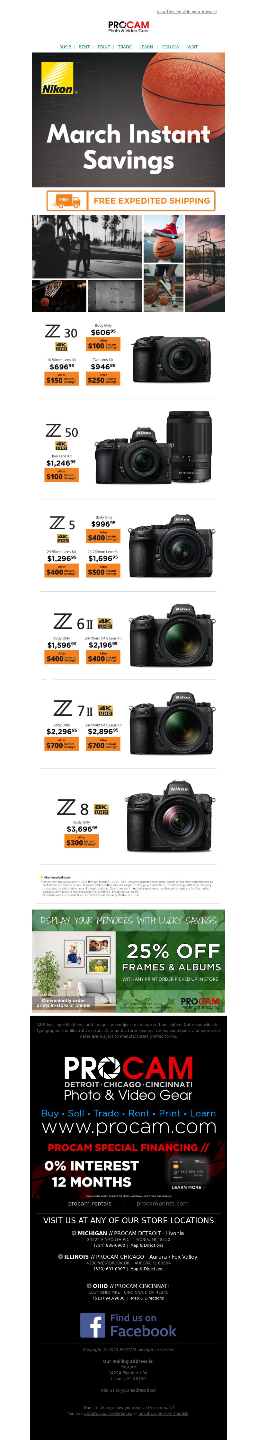Open the procam.rentals link
The width and height of the screenshot is (257, 1449).
click(x=90, y=1204)
